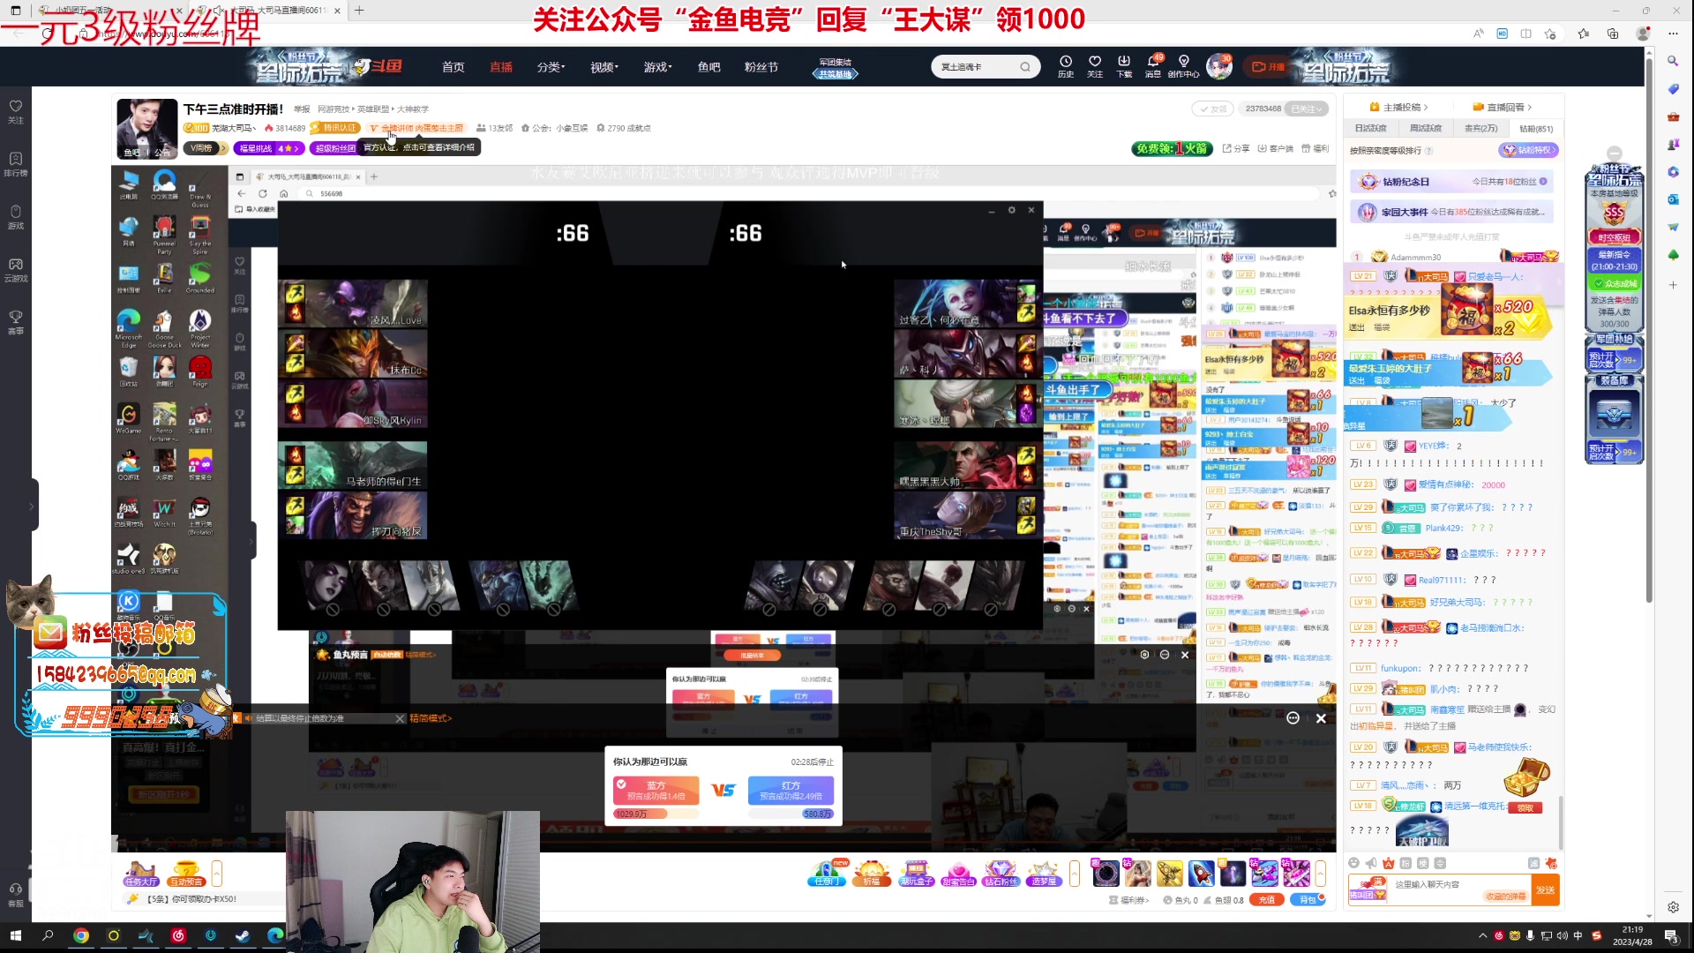The width and height of the screenshot is (1694, 953).
Task: Open Edge sidebar Outlook icon
Action: click(x=1673, y=200)
